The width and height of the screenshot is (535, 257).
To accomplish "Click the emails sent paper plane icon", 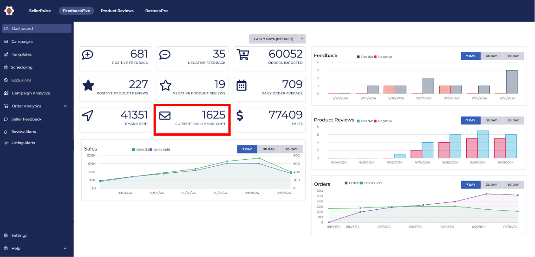I will (87, 116).
